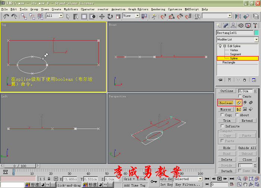
Task: Enable the Infinite Bounds checkbox
Action: (x=222, y=126)
